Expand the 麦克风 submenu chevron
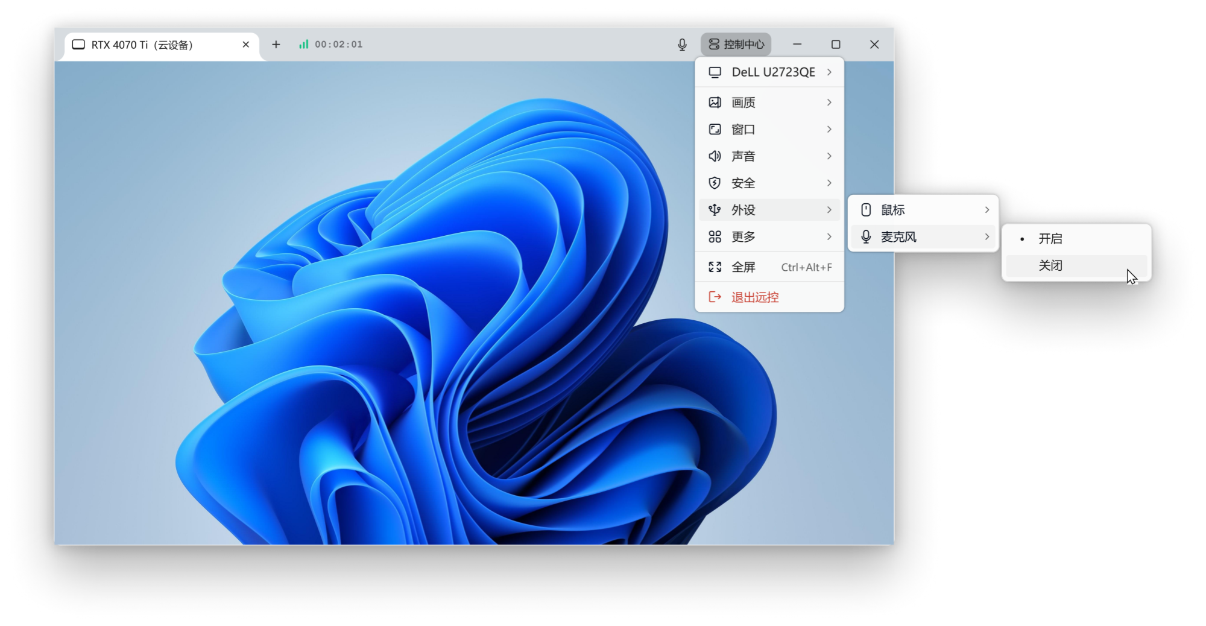1206x626 pixels. coord(987,237)
